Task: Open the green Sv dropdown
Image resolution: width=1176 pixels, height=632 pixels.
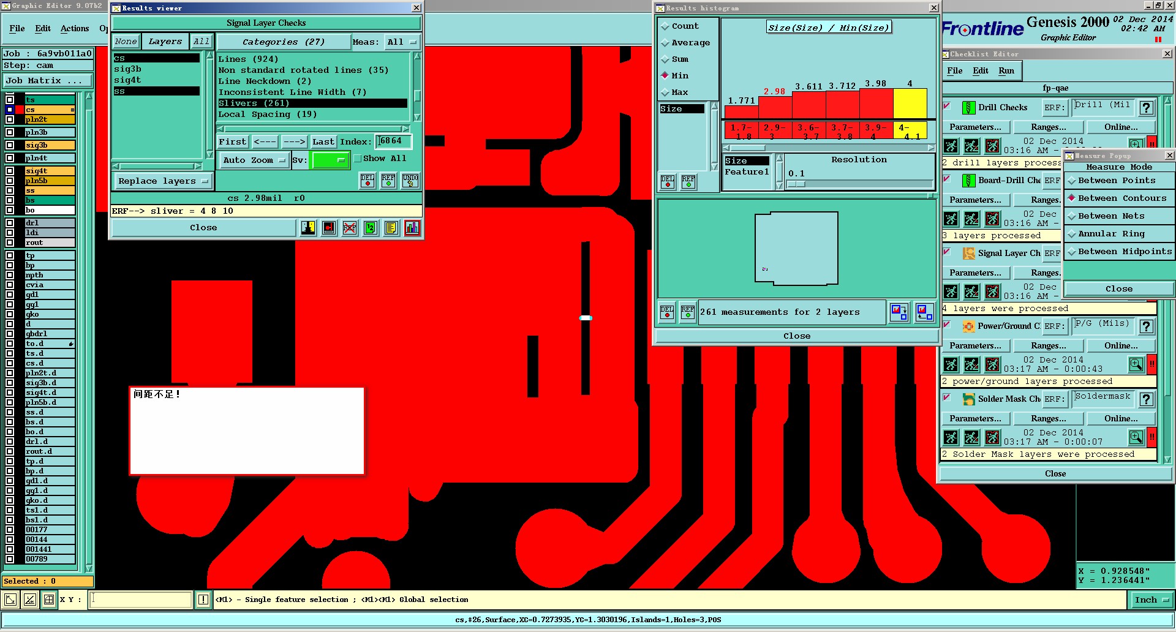Action: click(x=330, y=160)
